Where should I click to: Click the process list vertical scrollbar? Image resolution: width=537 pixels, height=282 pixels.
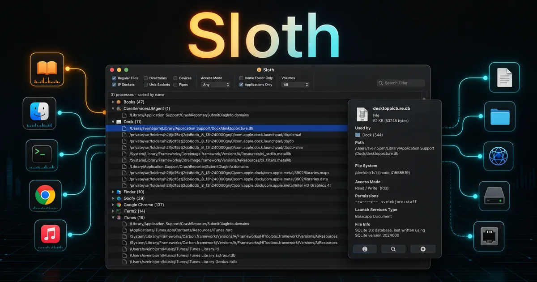tap(424, 99)
